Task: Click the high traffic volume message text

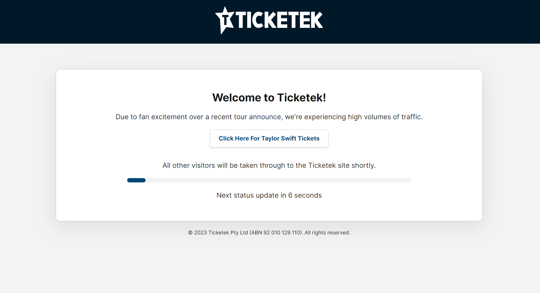Action: (269, 117)
